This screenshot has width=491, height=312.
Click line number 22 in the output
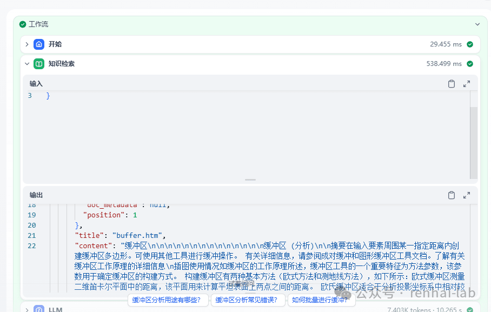coord(31,245)
